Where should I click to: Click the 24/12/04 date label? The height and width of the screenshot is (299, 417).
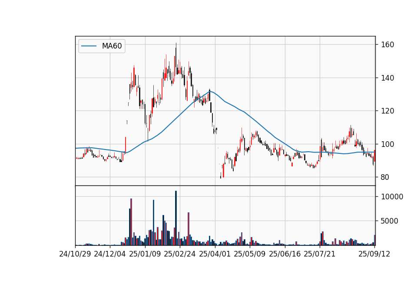click(x=110, y=254)
